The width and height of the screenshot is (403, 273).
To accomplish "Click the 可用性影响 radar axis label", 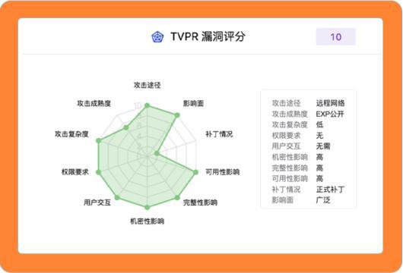I will [x=223, y=171].
